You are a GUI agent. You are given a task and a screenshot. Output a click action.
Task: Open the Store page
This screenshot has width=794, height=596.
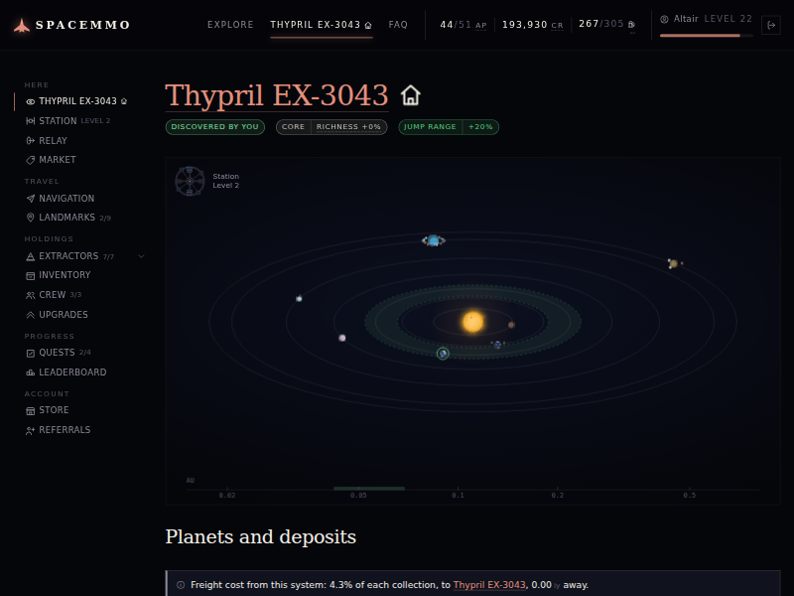[x=47, y=410]
